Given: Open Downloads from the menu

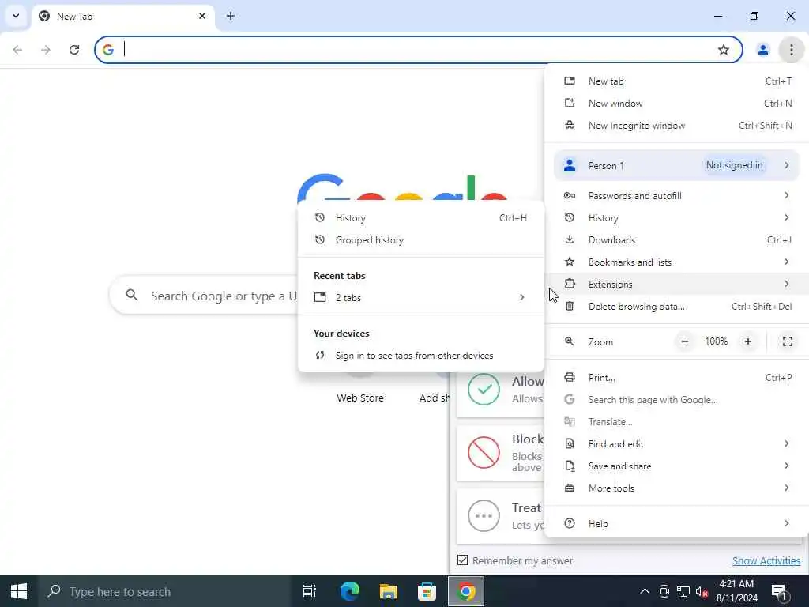Looking at the screenshot, I should click(x=676, y=240).
